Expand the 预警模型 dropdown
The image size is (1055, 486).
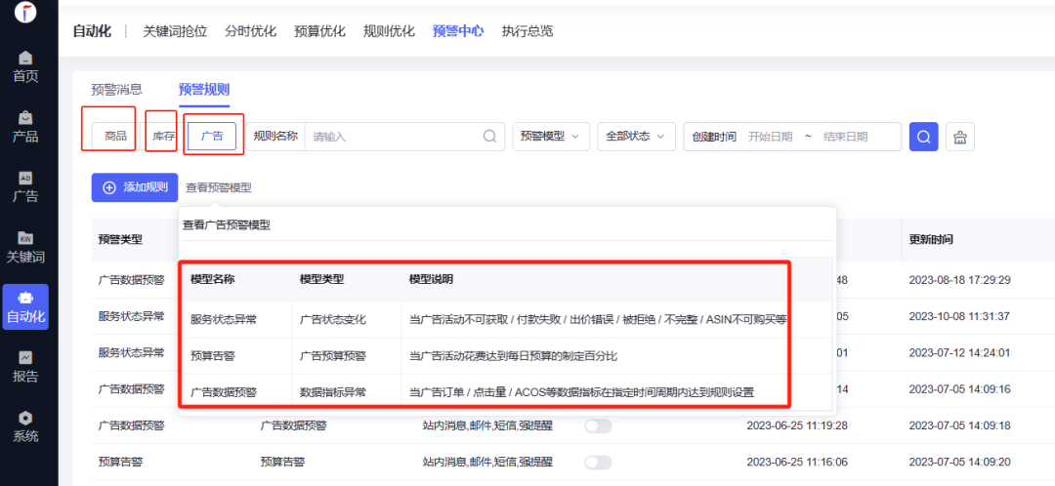click(551, 137)
